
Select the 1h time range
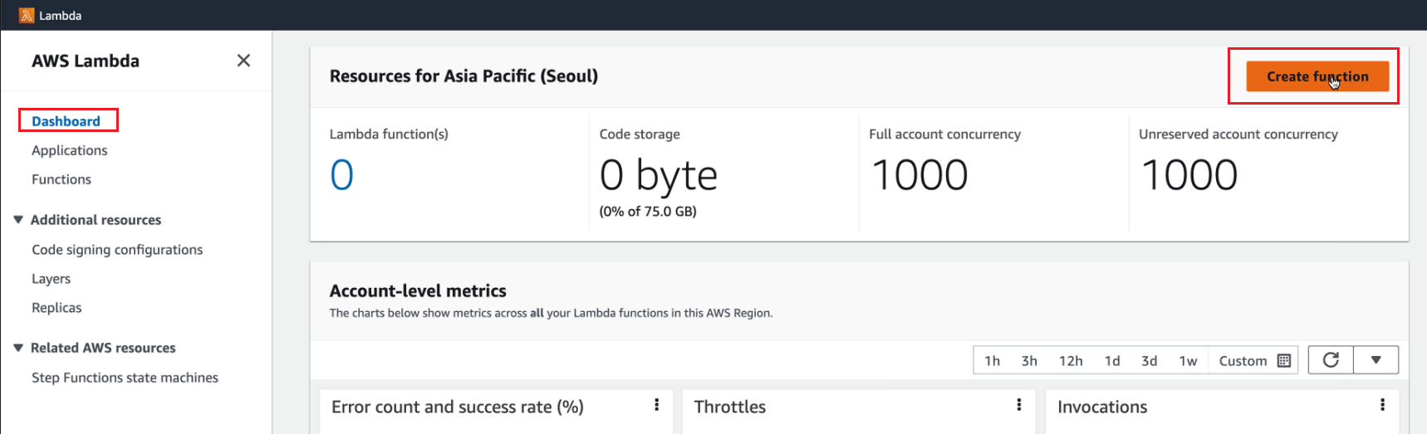(x=992, y=361)
